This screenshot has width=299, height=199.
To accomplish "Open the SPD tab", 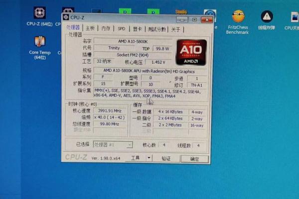I will (x=122, y=29).
